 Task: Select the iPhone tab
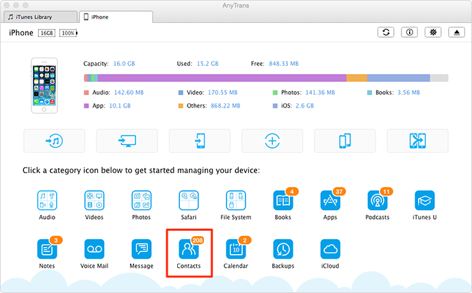point(116,17)
